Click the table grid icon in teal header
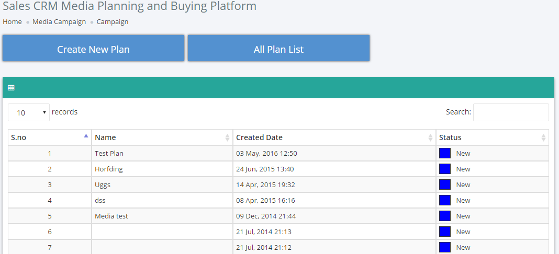 (x=11, y=88)
